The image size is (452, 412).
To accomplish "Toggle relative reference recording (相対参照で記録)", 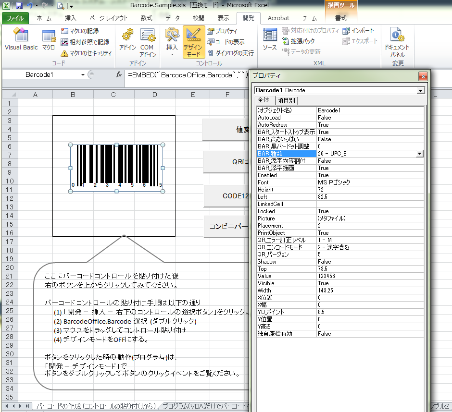I will click(85, 42).
